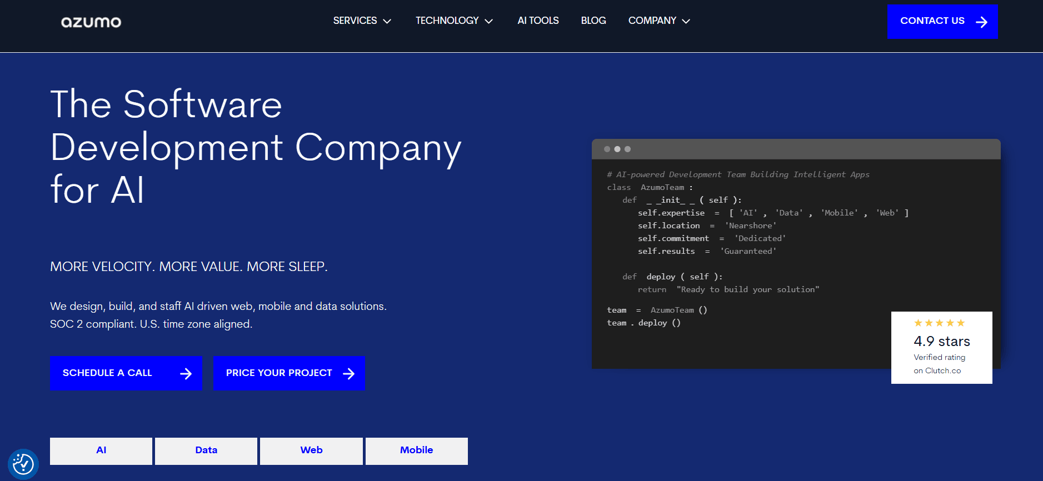Viewport: 1043px width, 481px height.
Task: Open the cookie preferences icon
Action: [x=23, y=464]
